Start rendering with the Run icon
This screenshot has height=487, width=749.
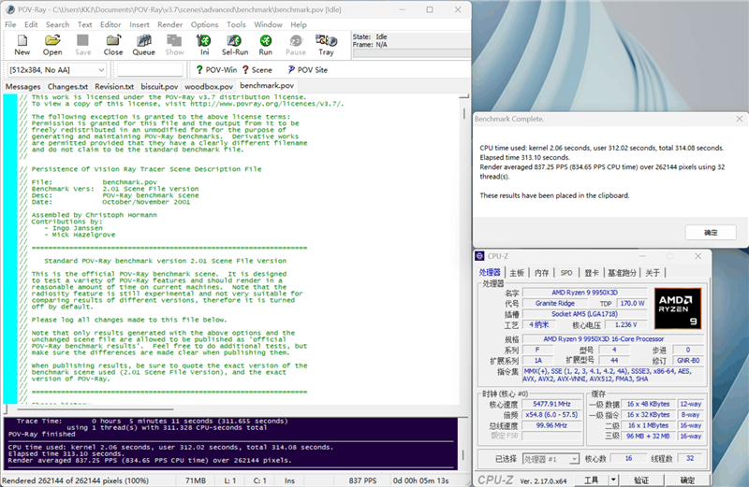click(266, 45)
